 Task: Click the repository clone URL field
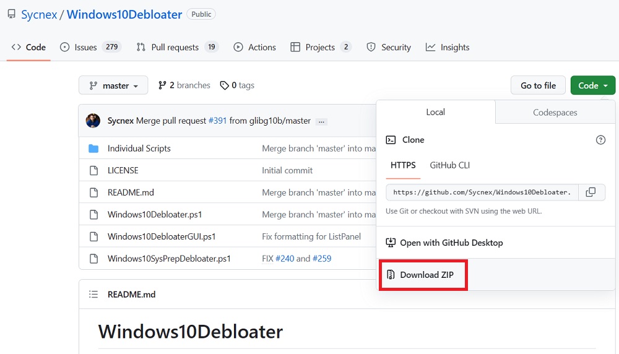482,192
